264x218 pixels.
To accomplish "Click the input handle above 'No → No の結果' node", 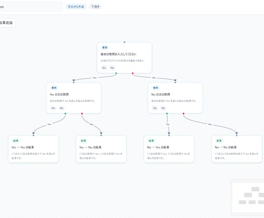I will point(236,135).
